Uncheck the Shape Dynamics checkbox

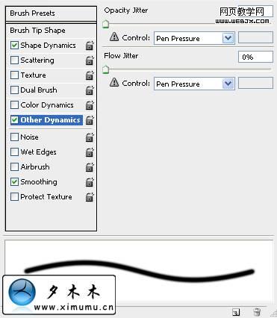pos(14,46)
